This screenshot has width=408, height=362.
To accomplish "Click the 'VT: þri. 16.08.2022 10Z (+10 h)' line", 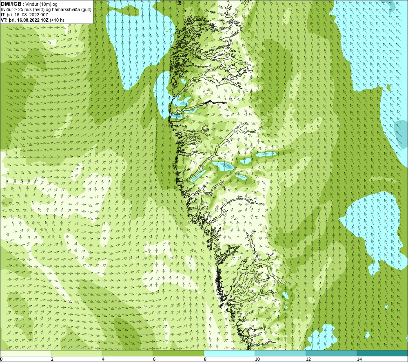I will [x=33, y=20].
